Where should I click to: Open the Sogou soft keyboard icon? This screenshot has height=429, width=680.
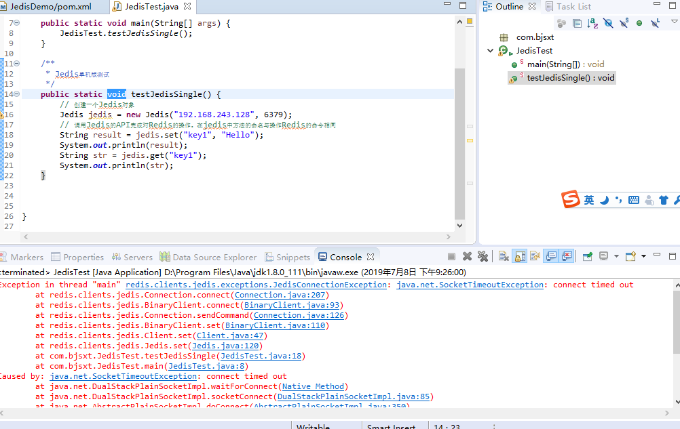[634, 200]
